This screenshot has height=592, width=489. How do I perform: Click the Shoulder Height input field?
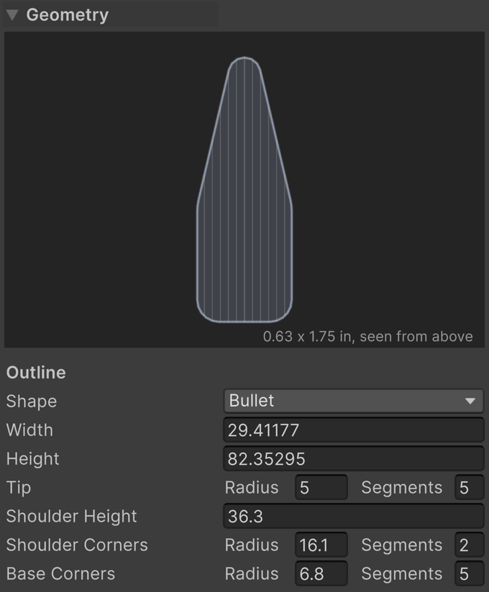[x=354, y=516]
